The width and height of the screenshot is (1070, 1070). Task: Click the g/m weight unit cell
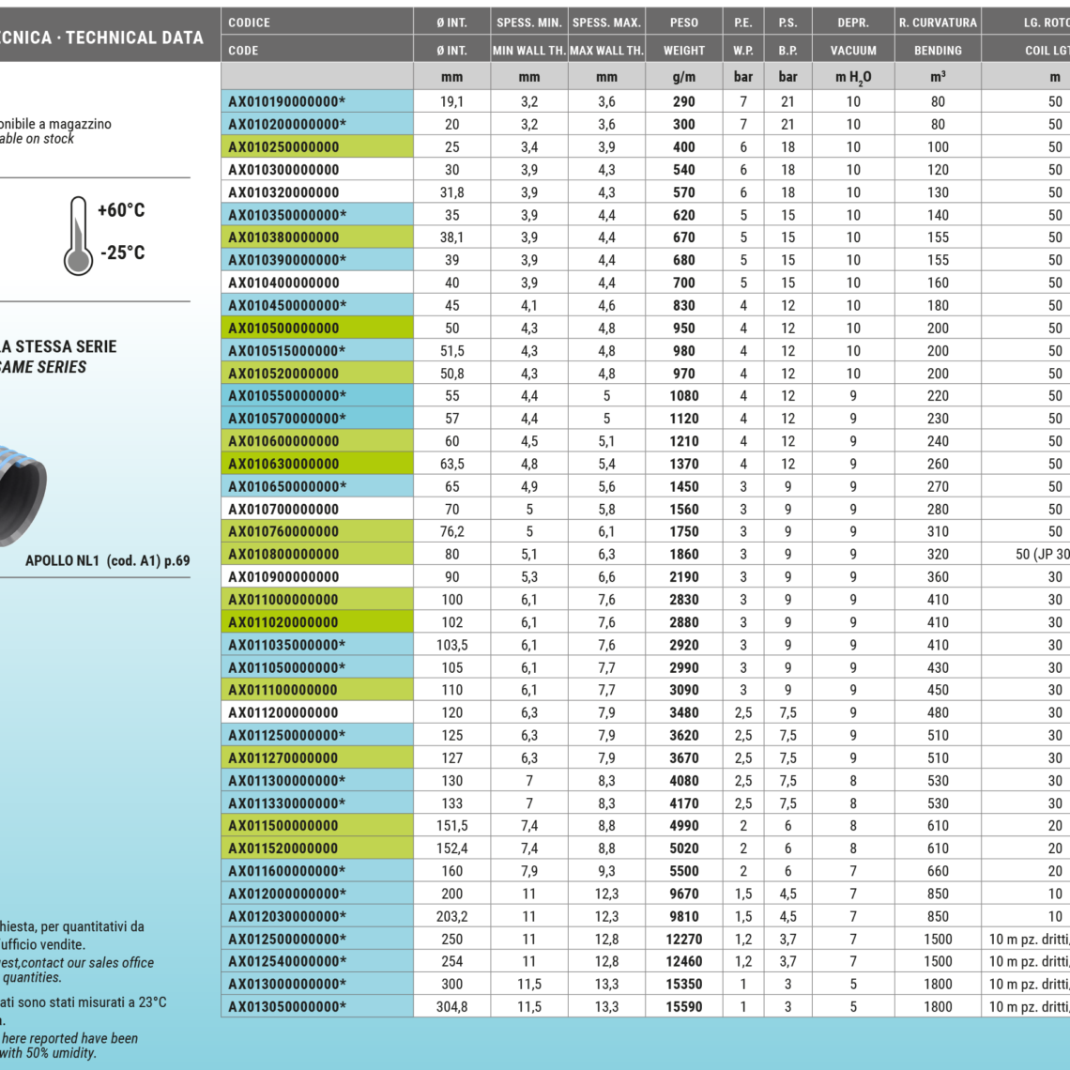683,77
